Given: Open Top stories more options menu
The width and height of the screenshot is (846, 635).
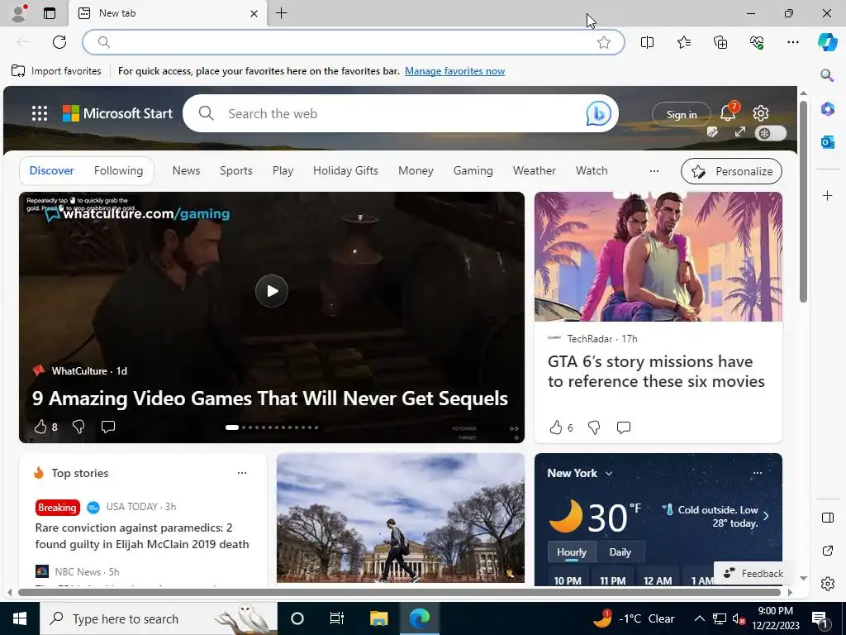Looking at the screenshot, I should (x=242, y=473).
